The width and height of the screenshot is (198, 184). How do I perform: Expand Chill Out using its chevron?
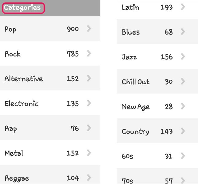pyautogui.click(x=183, y=82)
